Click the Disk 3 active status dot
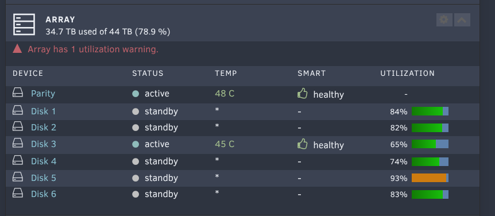The width and height of the screenshot is (495, 216). point(136,144)
